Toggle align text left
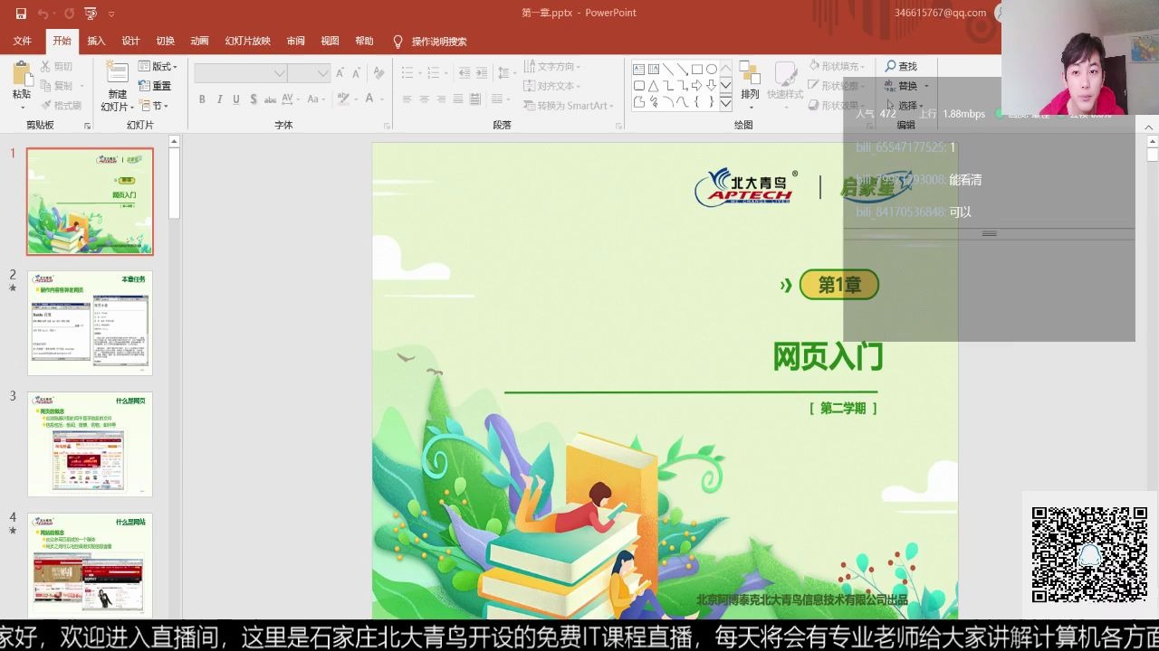Screen dimensions: 1159x651 tap(407, 99)
